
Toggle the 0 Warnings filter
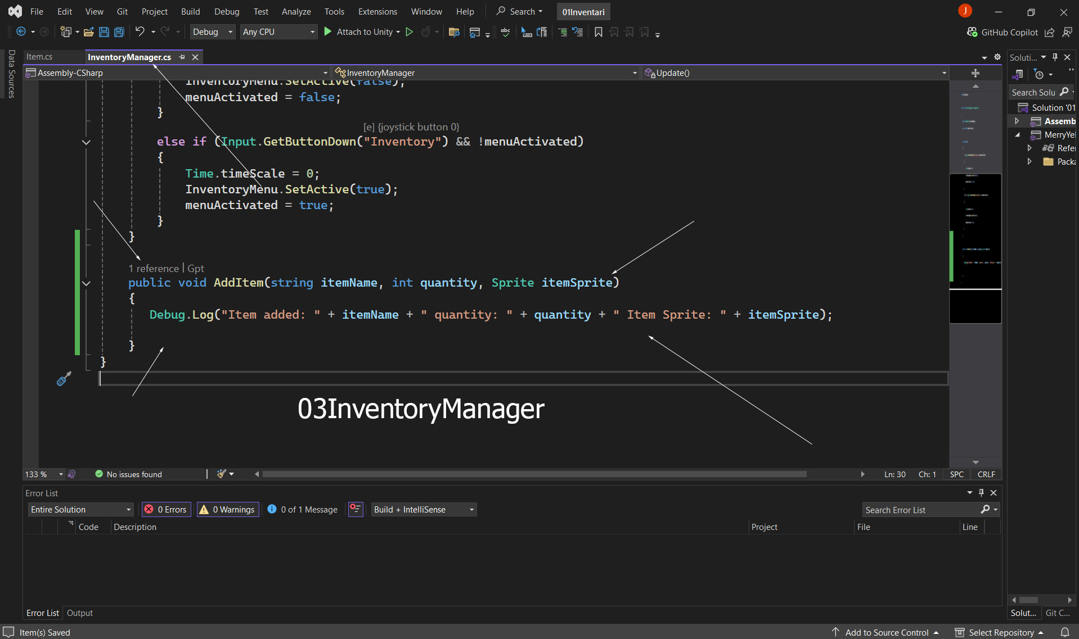pyautogui.click(x=228, y=509)
